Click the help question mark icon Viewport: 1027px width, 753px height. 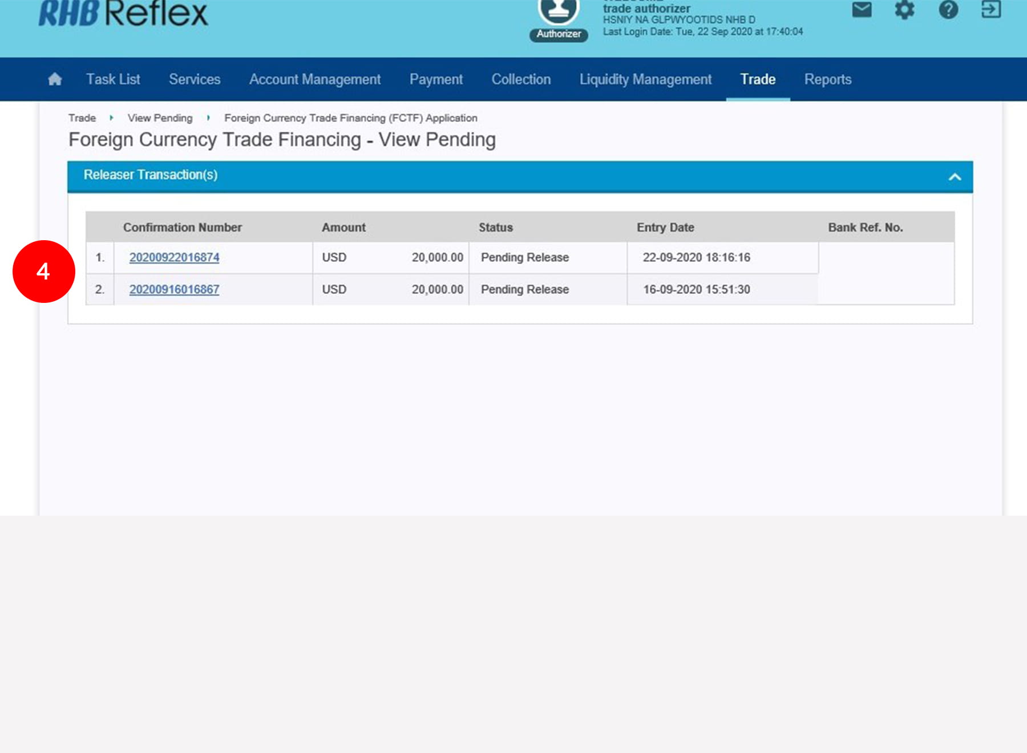pos(948,10)
